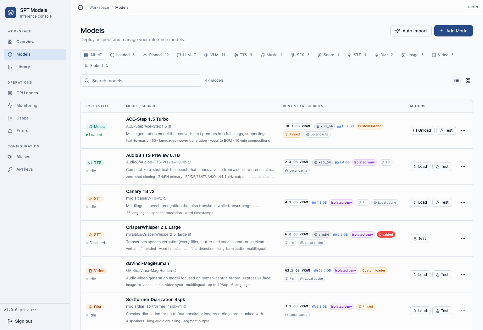
Task: Open external link for ACE-Step/Ace-Step1.5
Action: (x=170, y=126)
